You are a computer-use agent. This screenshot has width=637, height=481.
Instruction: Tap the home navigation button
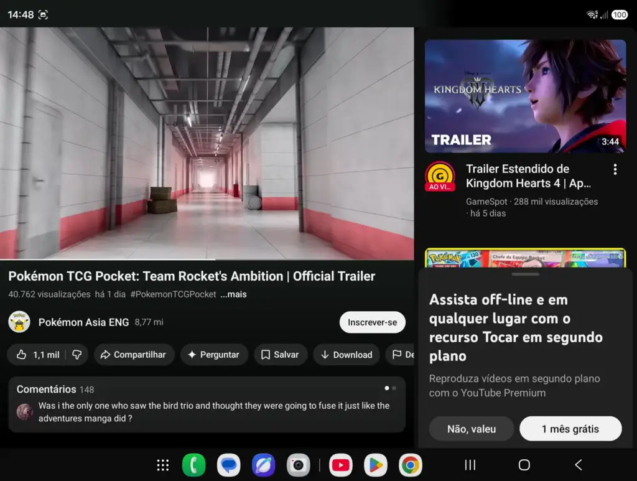pyautogui.click(x=524, y=465)
